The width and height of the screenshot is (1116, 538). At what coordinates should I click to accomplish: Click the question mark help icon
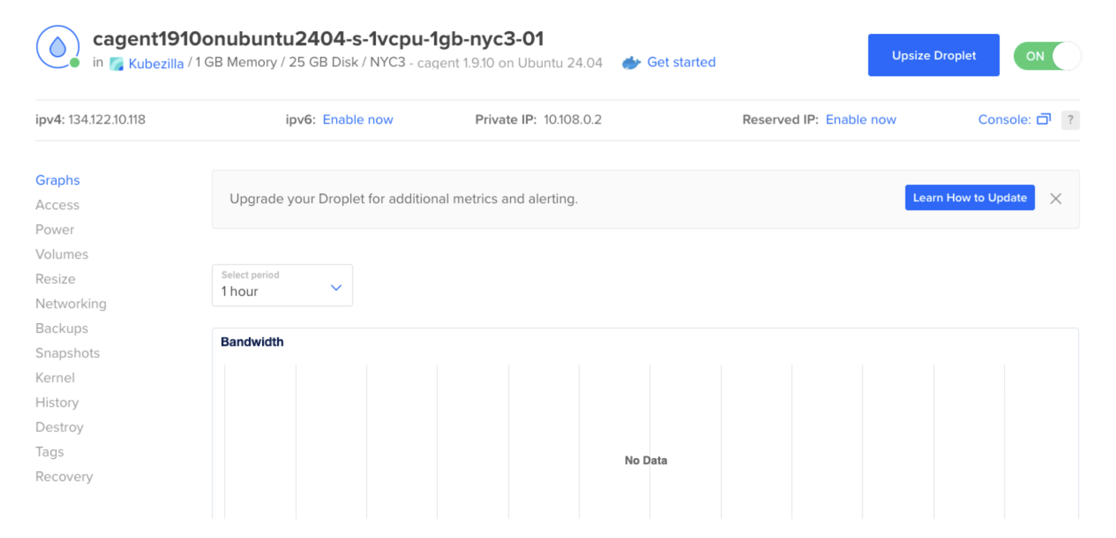click(1071, 120)
